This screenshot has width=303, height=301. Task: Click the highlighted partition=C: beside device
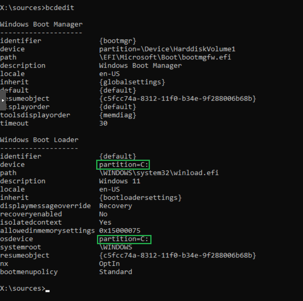point(124,165)
